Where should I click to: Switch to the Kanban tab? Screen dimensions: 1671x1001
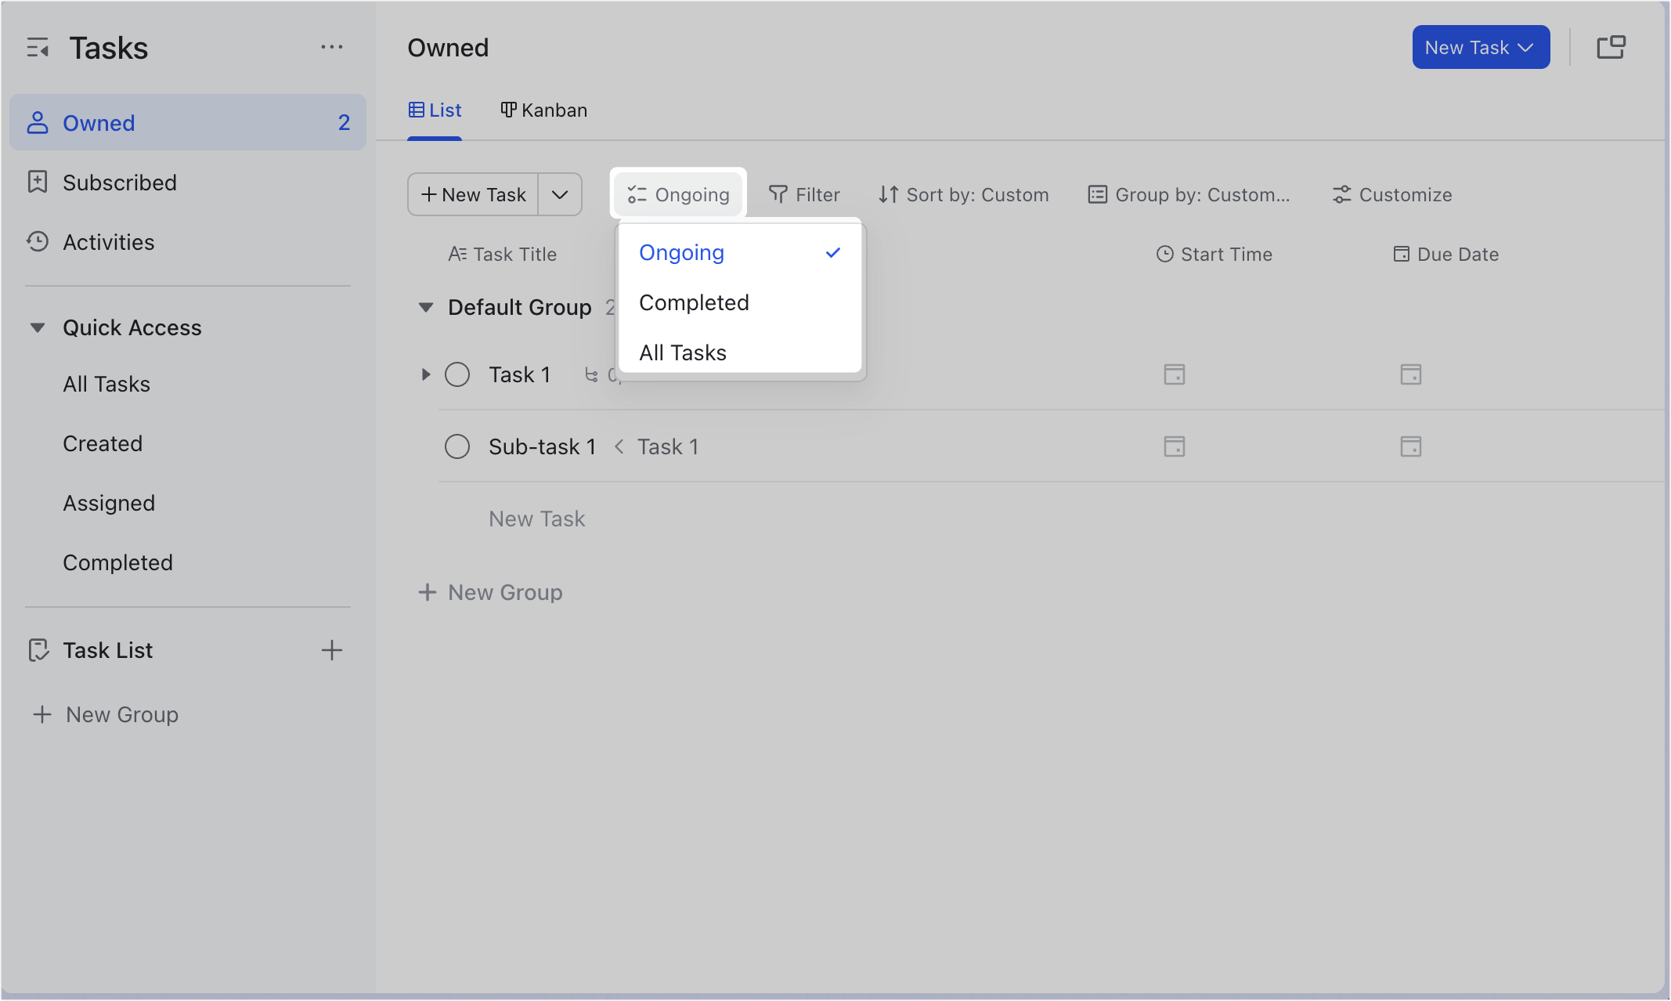[x=543, y=110]
